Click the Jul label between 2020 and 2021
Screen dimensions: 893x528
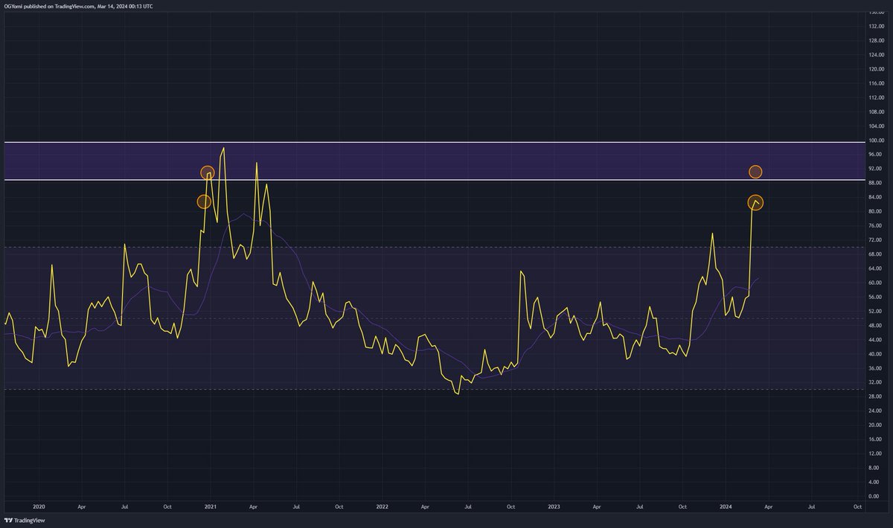124,506
